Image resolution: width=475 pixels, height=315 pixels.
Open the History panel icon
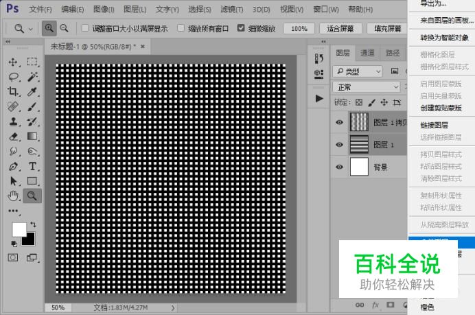click(318, 58)
